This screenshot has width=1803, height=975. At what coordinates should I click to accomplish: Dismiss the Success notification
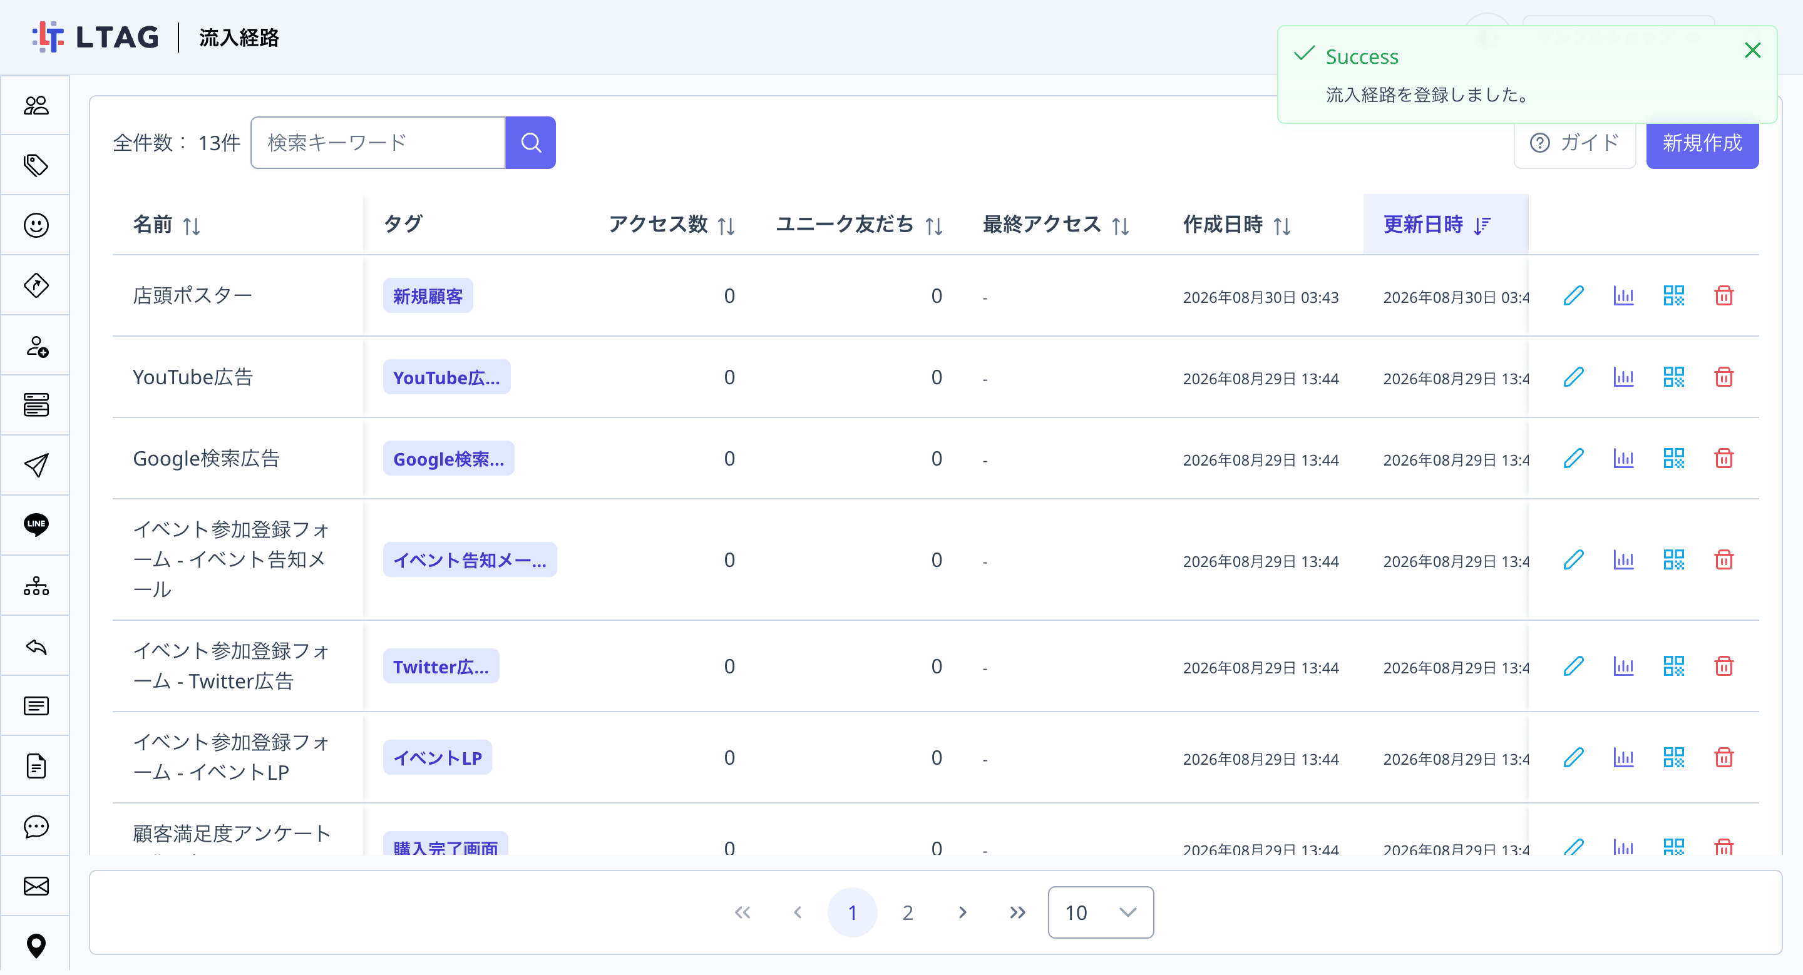click(1753, 50)
